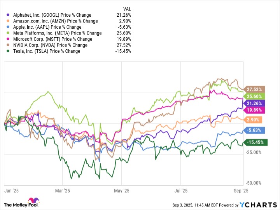Select the Meta 25.60% value tag
Screen dimensions: 280x210
[x=254, y=96]
